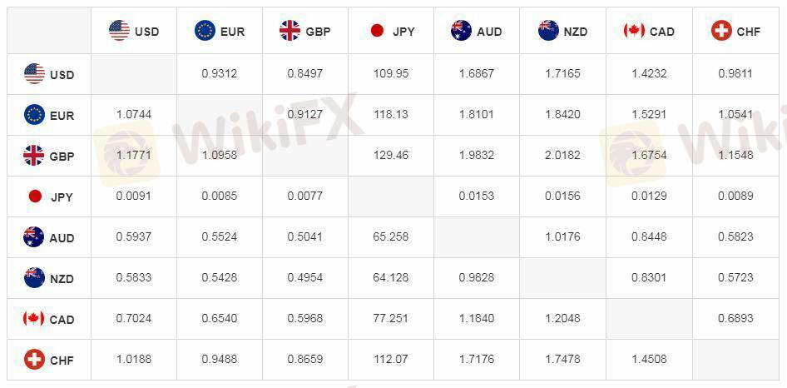The height and width of the screenshot is (388, 787).
Task: Click the EU flag icon in the top row
Action: point(205,32)
